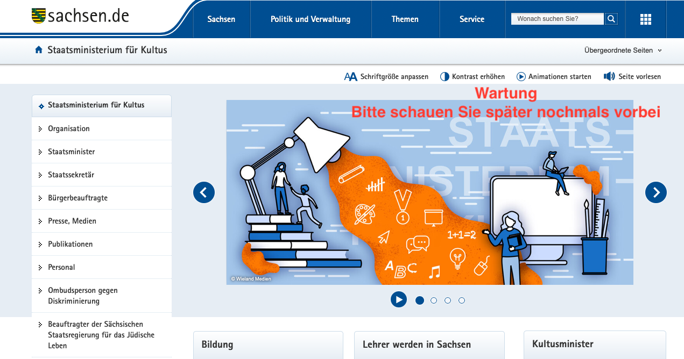
Task: Open the Politik und Verwaltung menu
Action: 311,19
